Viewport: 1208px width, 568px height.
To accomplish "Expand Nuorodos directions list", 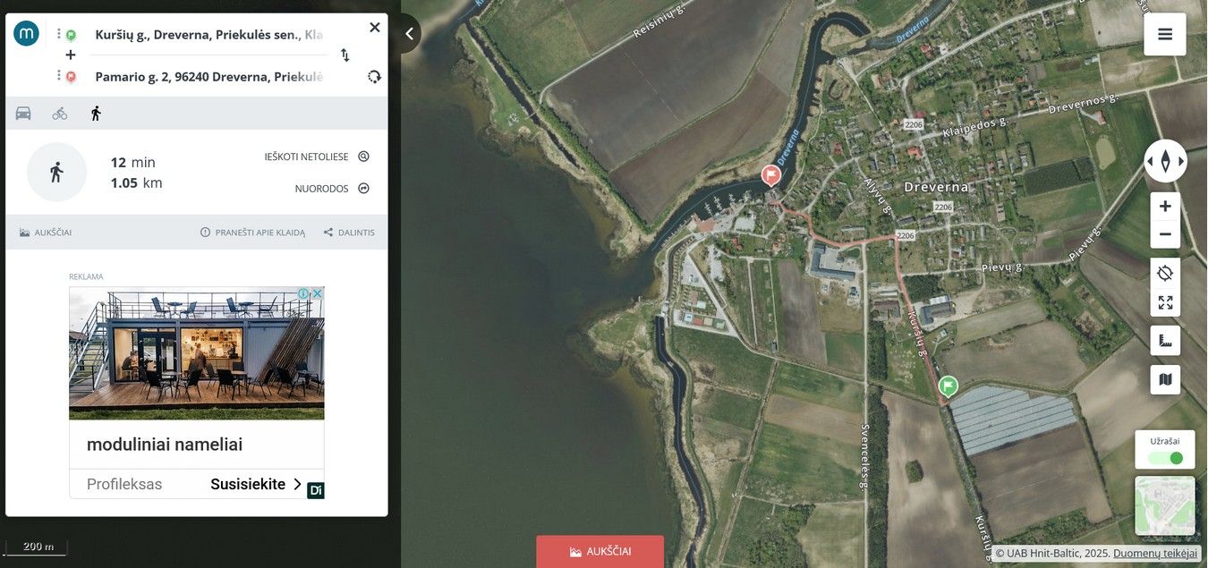I will point(332,189).
